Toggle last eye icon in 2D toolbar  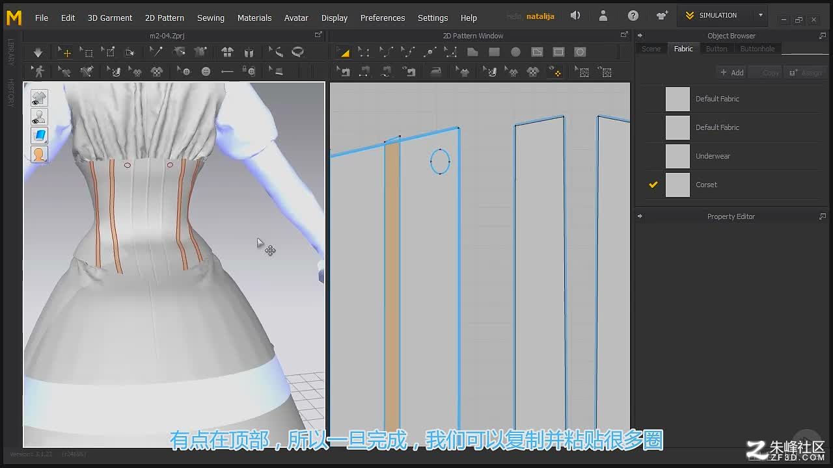[x=605, y=71]
